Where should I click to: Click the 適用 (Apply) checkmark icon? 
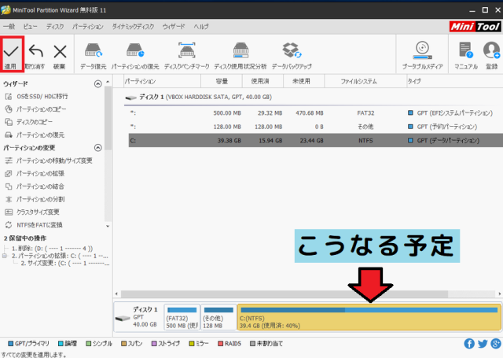pos(11,51)
